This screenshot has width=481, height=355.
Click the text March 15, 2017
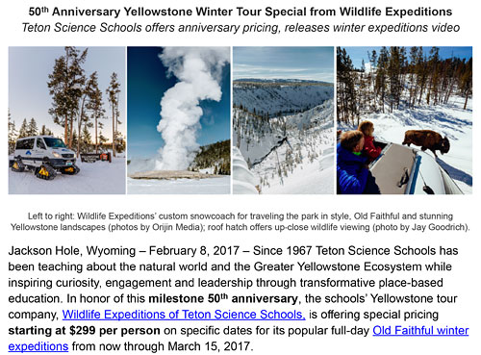click(x=209, y=346)
